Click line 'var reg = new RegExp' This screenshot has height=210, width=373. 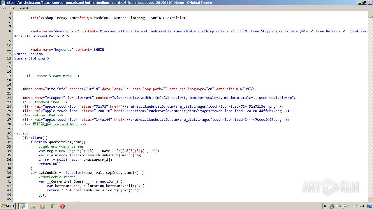pos(99,151)
